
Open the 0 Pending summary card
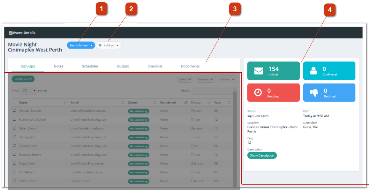tap(274, 93)
